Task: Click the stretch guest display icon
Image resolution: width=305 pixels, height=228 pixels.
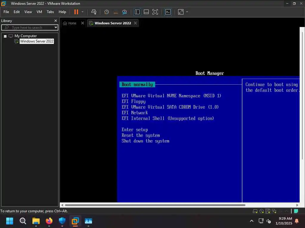Action: pos(181,12)
